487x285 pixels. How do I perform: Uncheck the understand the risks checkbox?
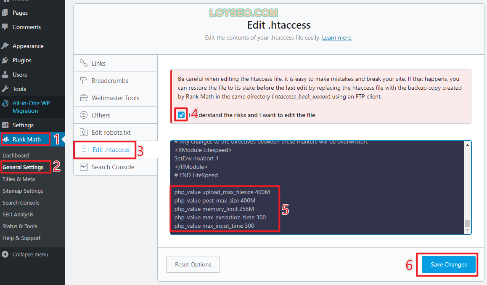pyautogui.click(x=181, y=115)
